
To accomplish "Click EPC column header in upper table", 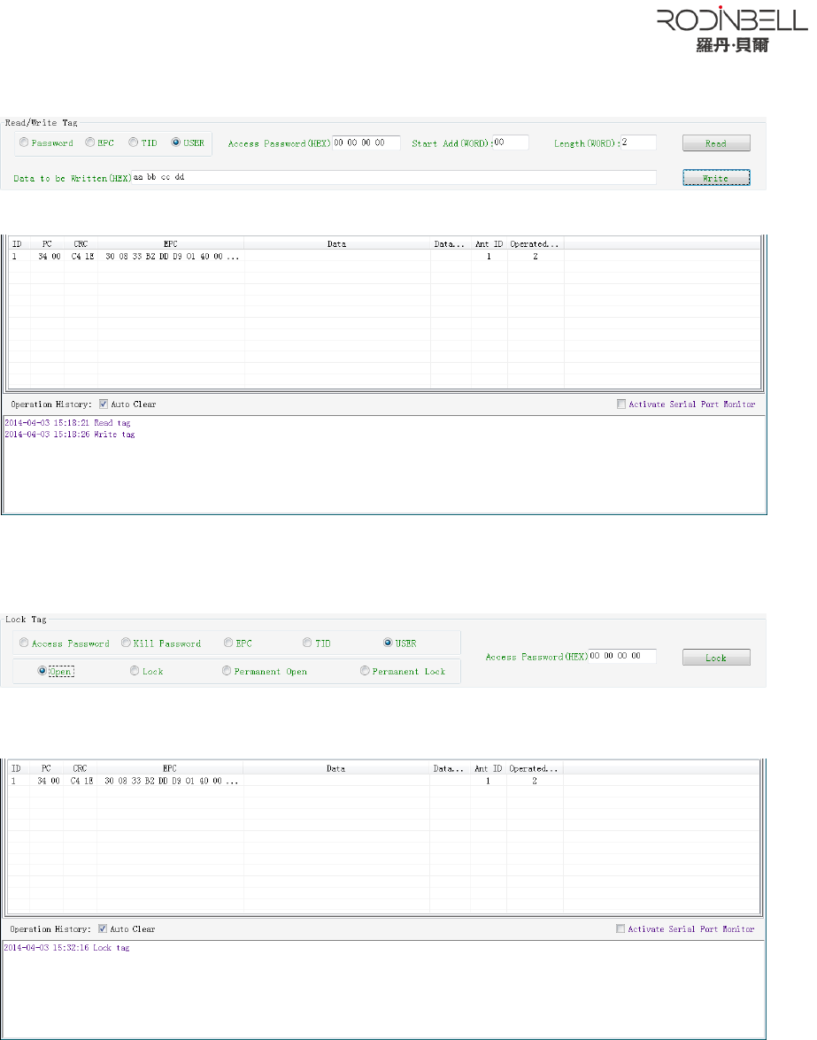I will point(171,244).
